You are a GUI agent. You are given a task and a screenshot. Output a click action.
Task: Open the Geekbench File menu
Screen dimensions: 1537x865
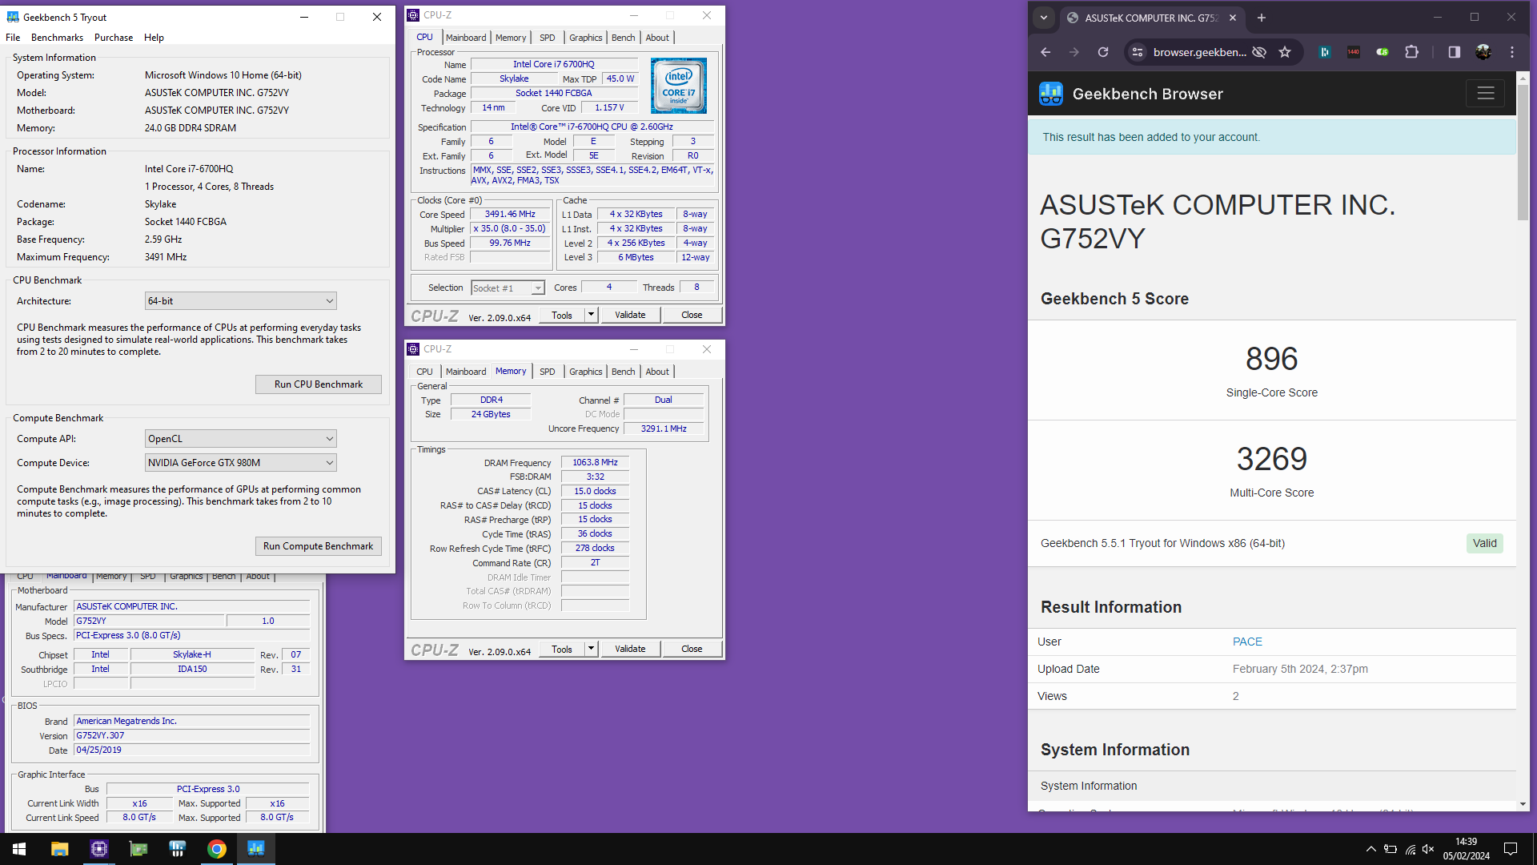point(13,38)
